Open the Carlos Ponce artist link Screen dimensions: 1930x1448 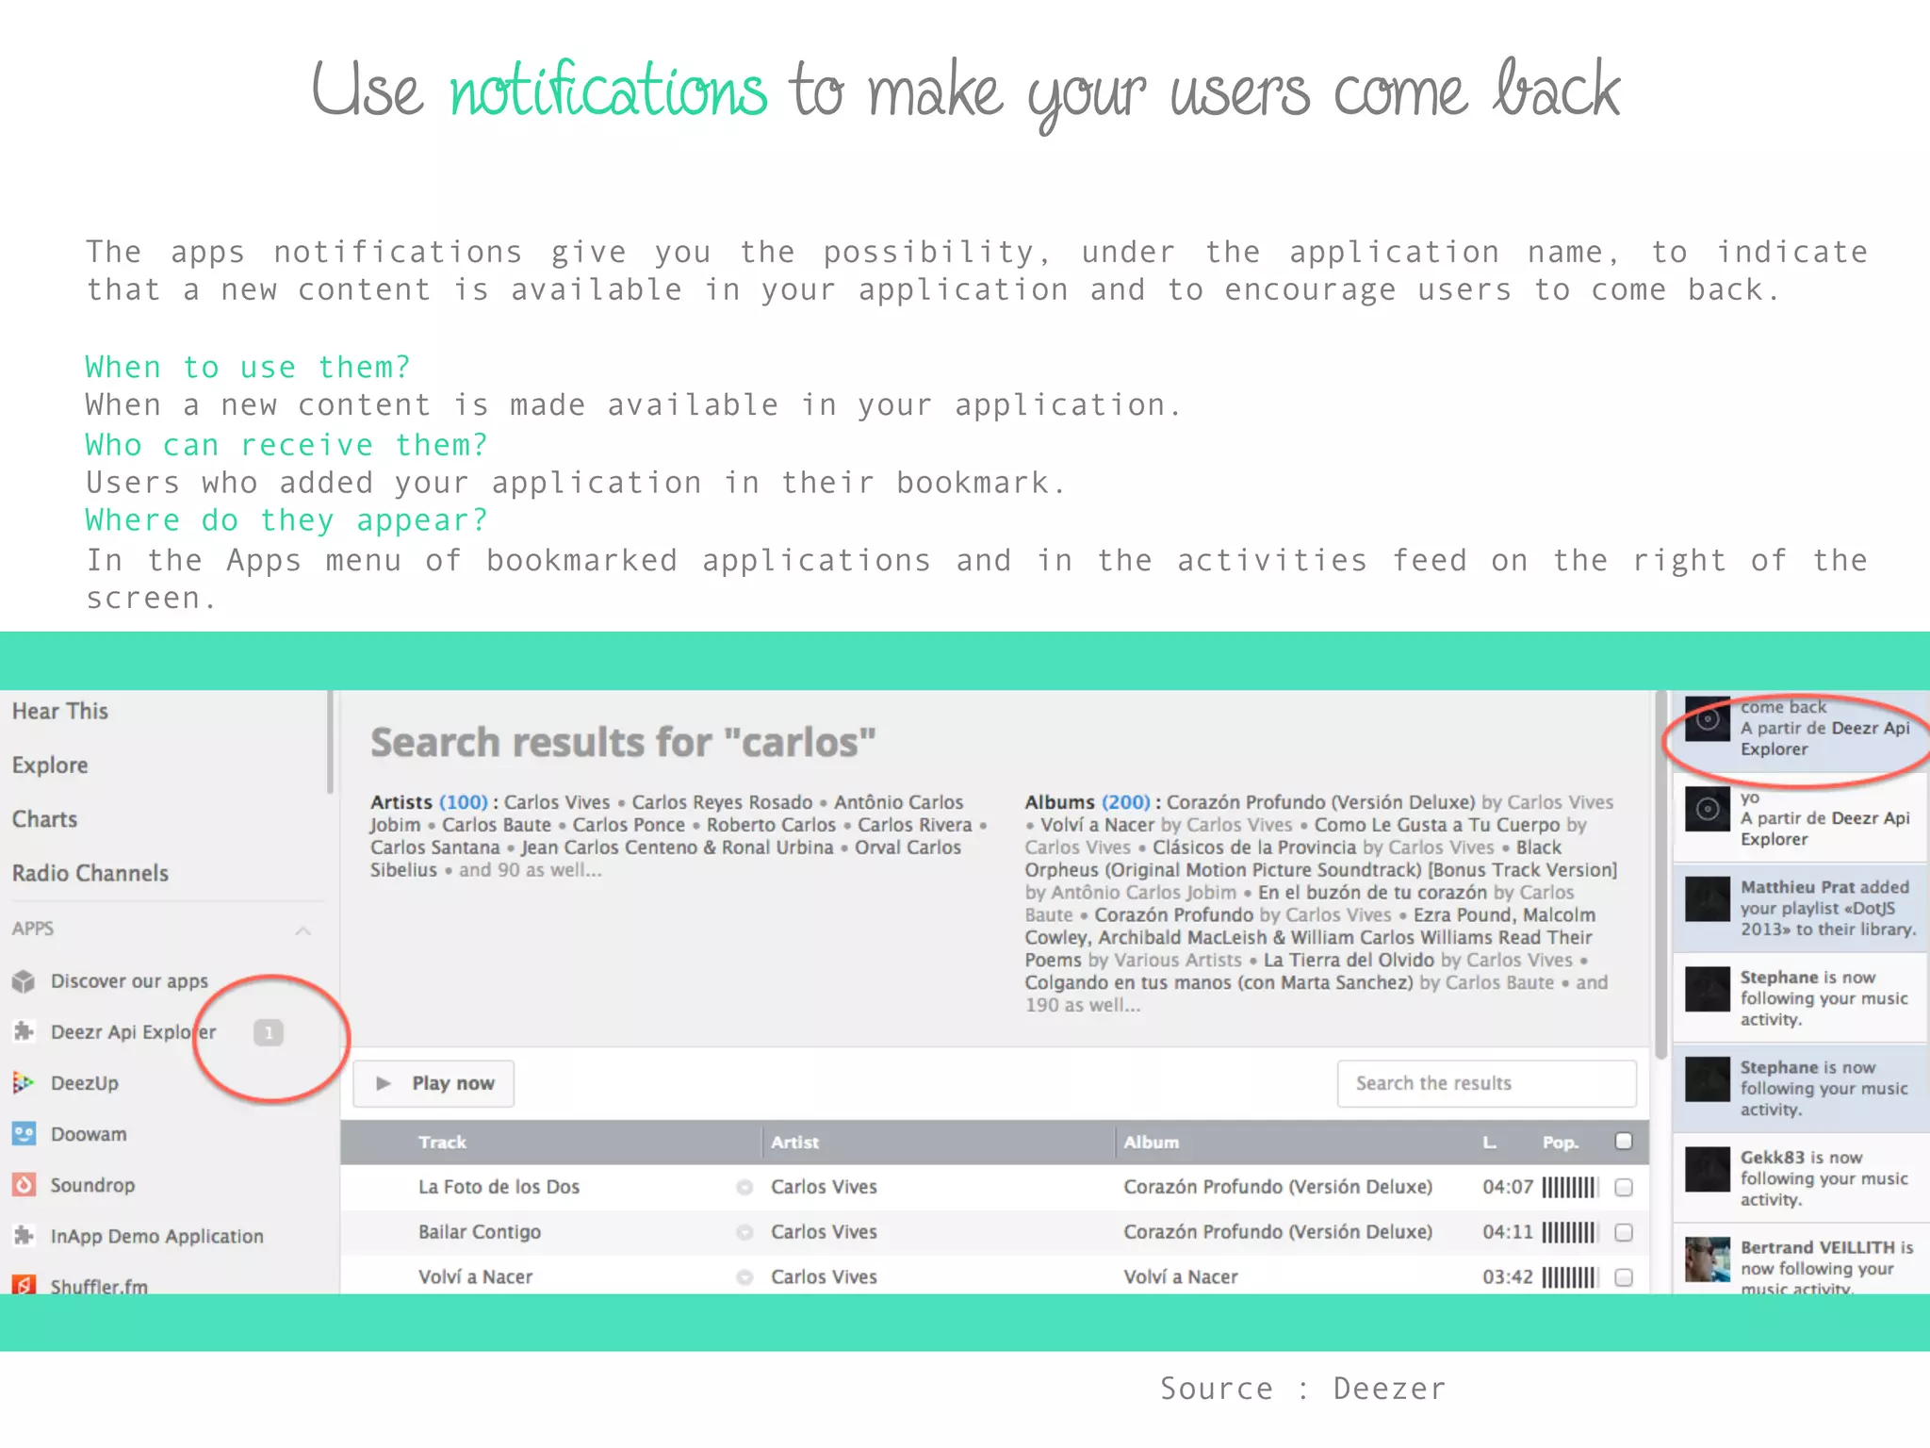coord(629,825)
